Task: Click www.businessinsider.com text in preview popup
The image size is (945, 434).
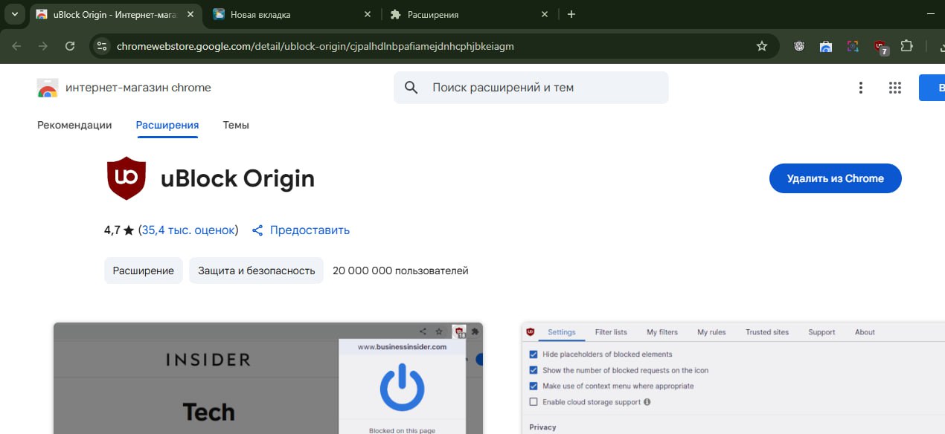Action: [402, 346]
